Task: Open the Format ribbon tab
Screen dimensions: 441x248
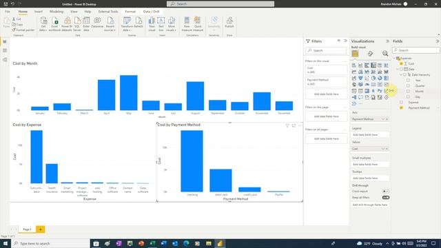Action: 130,12
